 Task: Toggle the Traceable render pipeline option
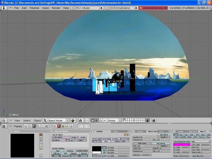pyautogui.click(x=74, y=156)
